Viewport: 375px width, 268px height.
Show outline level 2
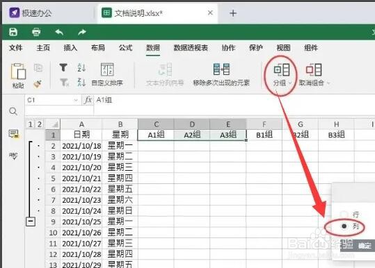click(40, 124)
